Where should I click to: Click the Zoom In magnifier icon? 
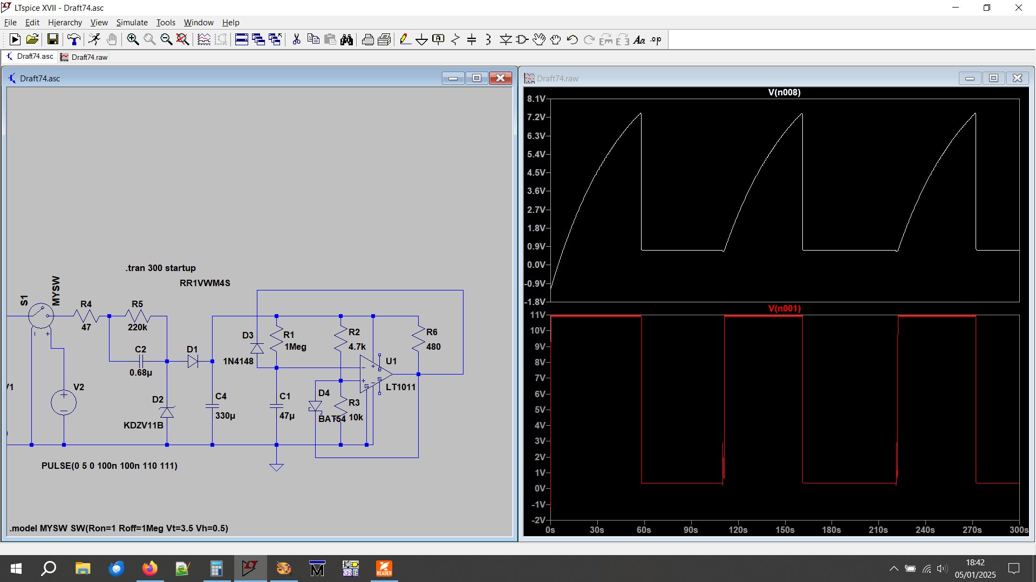click(x=133, y=39)
